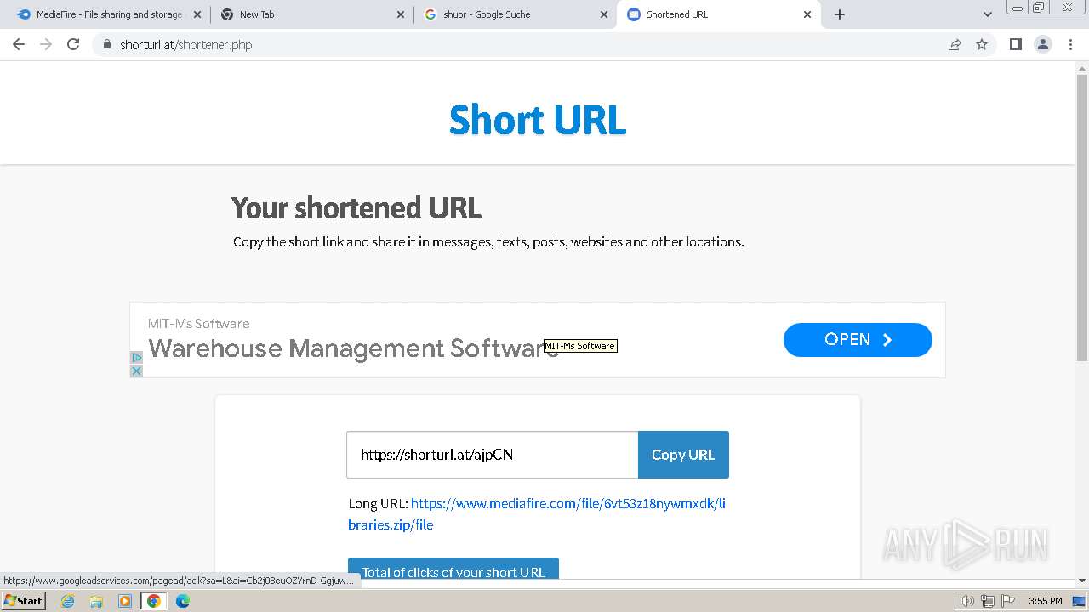Click the Copy URL button
Screen dimensions: 1089x612
[683, 455]
